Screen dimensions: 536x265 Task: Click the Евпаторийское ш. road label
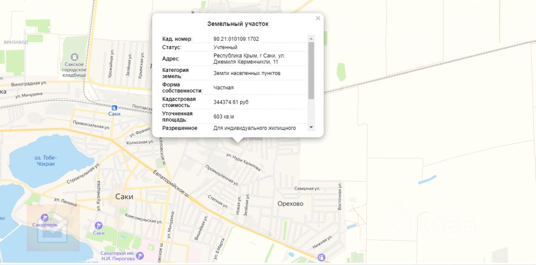pyautogui.click(x=172, y=183)
